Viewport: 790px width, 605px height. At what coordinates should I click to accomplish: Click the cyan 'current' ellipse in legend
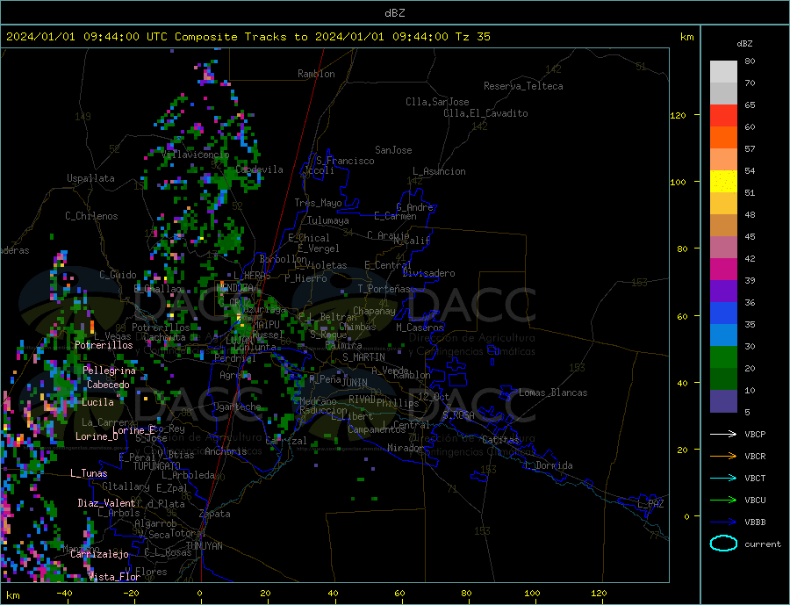(x=723, y=544)
